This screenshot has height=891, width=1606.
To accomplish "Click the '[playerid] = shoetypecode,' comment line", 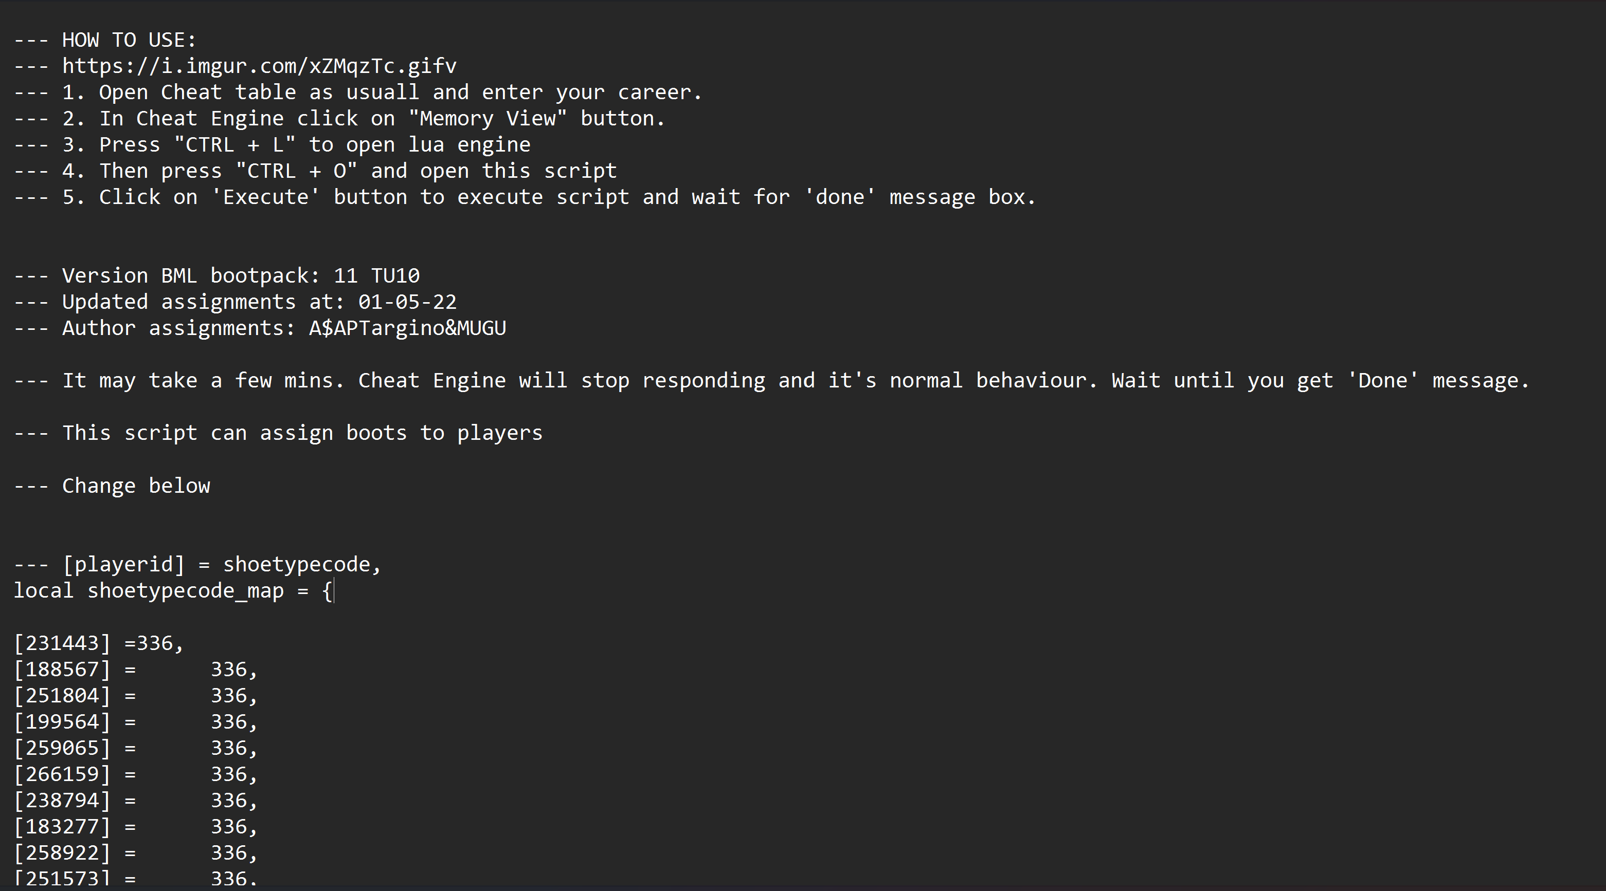I will point(197,565).
